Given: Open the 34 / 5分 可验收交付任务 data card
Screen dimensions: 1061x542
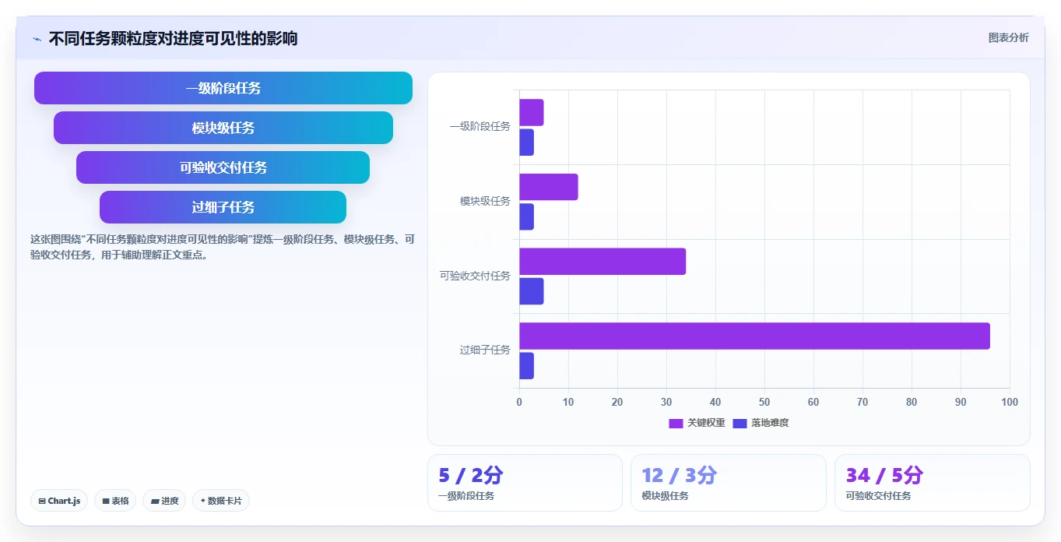Looking at the screenshot, I should click(932, 483).
